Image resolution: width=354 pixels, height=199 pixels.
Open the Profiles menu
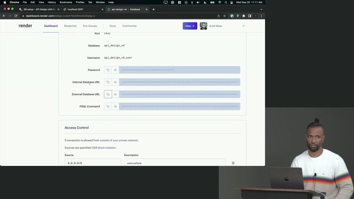point(80,2)
